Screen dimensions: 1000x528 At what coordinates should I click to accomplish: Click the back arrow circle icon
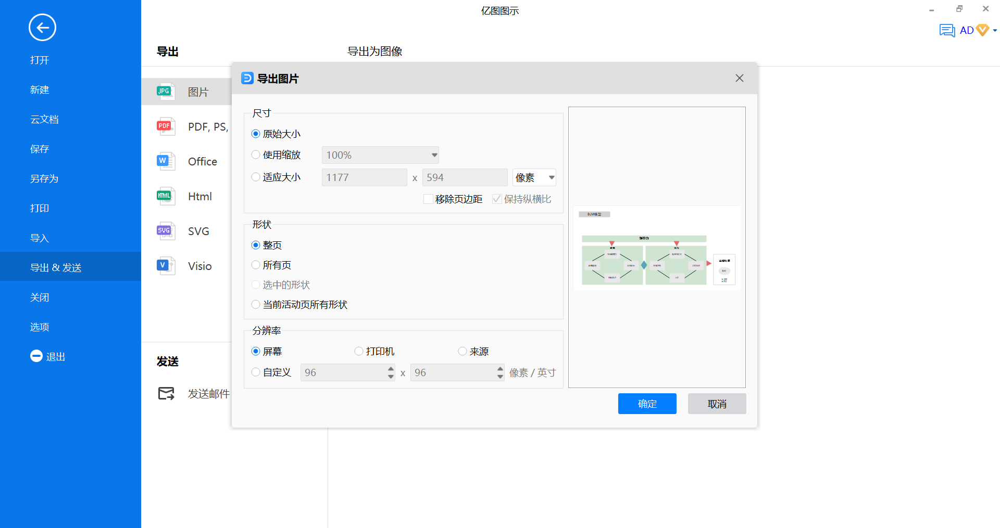click(42, 28)
